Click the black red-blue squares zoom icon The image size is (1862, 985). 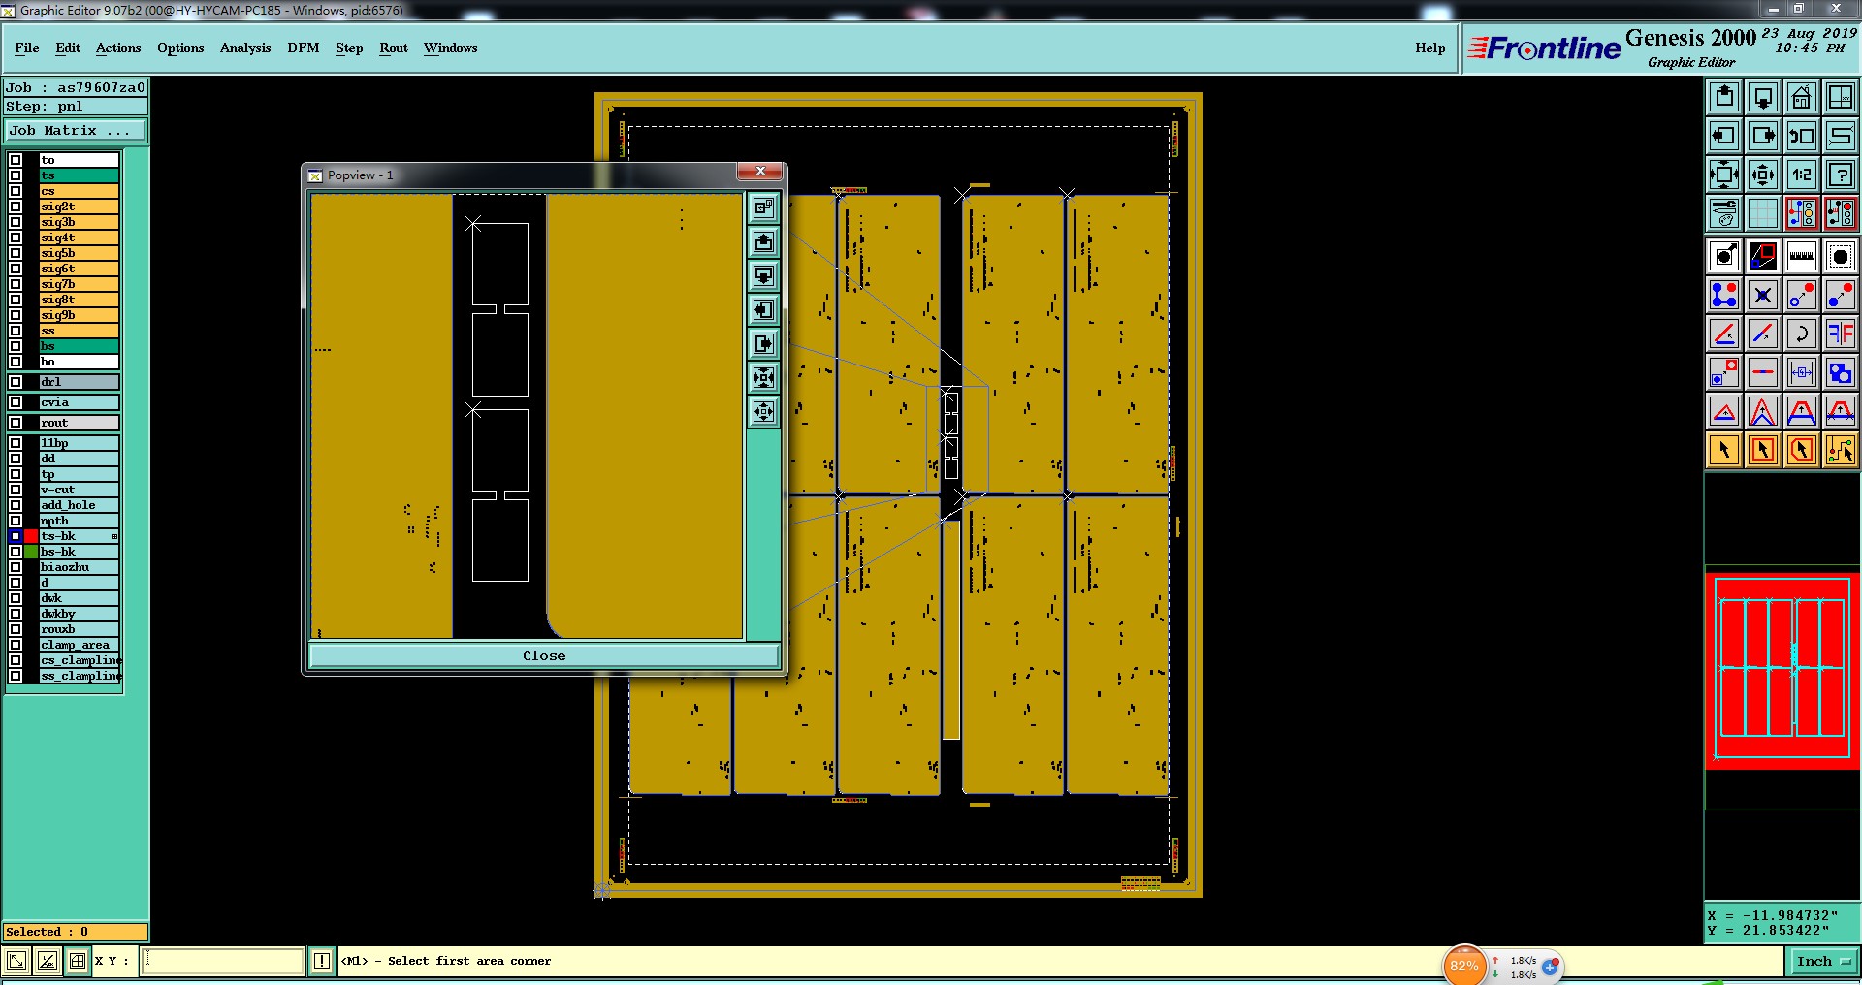pyautogui.click(x=1763, y=256)
